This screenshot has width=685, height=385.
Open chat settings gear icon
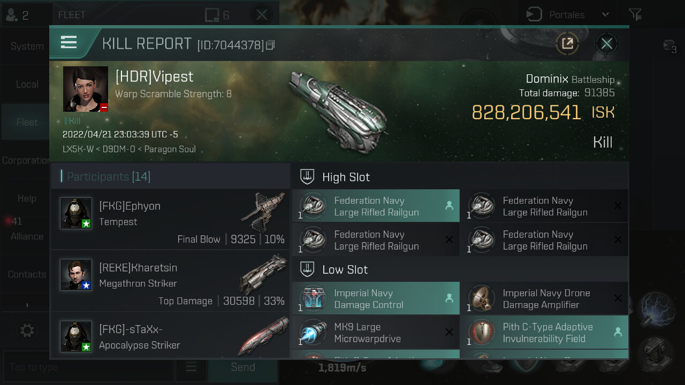pyautogui.click(x=27, y=330)
